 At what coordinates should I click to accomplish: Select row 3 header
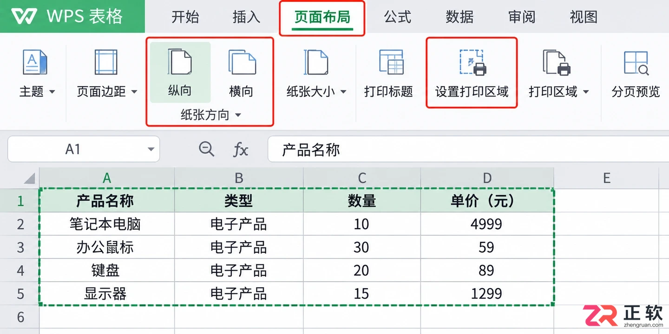click(20, 247)
